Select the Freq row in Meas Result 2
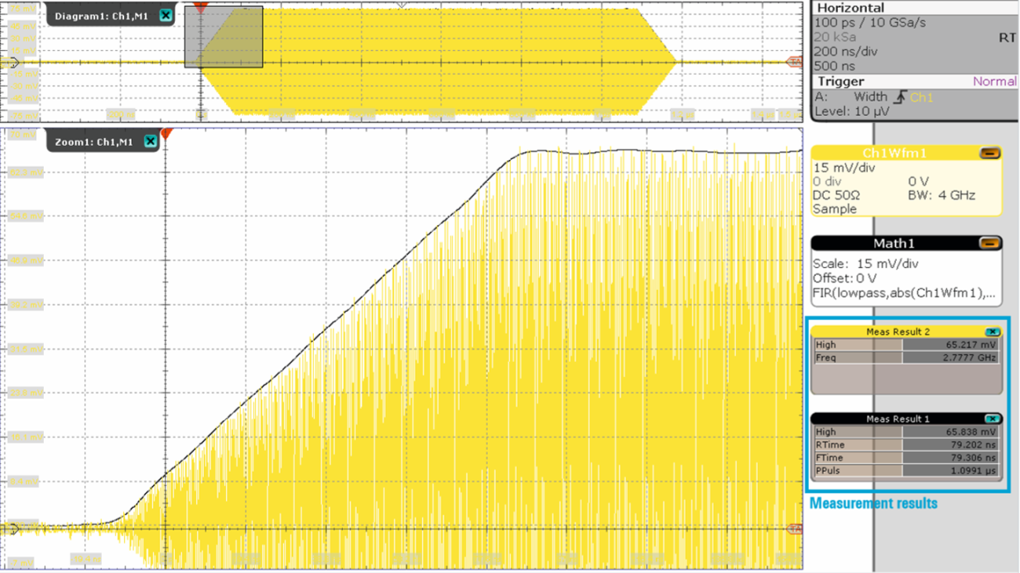Image resolution: width=1020 pixels, height=573 pixels. pyautogui.click(x=863, y=357)
